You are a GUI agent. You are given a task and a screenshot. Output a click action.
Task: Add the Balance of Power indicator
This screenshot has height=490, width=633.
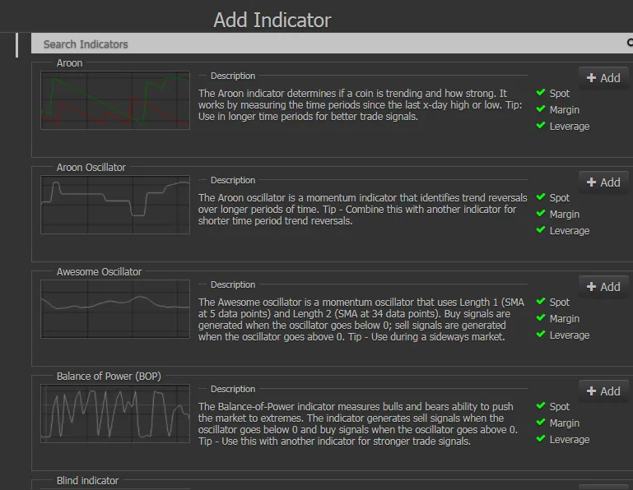603,391
